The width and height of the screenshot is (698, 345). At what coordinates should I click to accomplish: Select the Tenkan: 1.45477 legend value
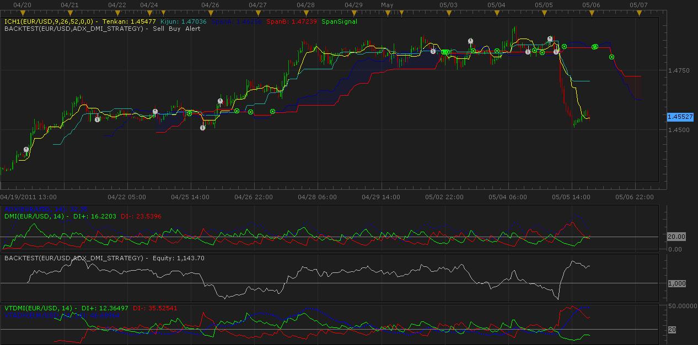[130, 21]
